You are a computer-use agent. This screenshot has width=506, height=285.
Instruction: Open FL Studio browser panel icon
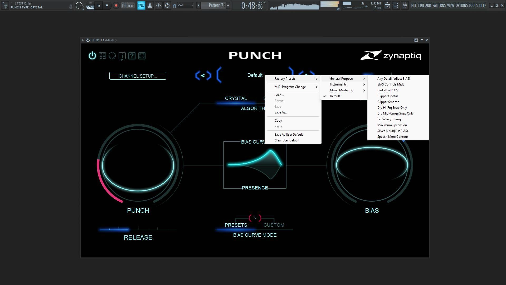(x=5, y=5)
